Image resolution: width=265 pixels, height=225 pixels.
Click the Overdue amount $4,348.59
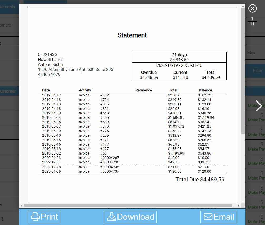(x=149, y=78)
